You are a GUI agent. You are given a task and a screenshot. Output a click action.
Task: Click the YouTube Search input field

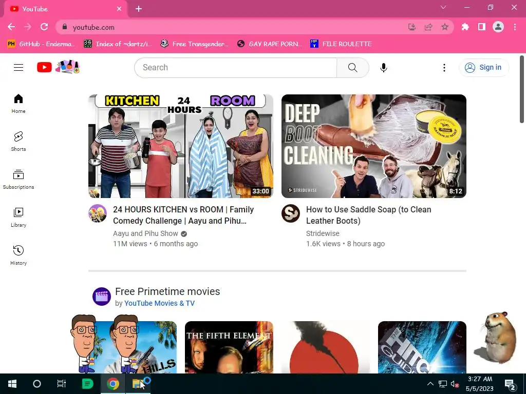235,67
